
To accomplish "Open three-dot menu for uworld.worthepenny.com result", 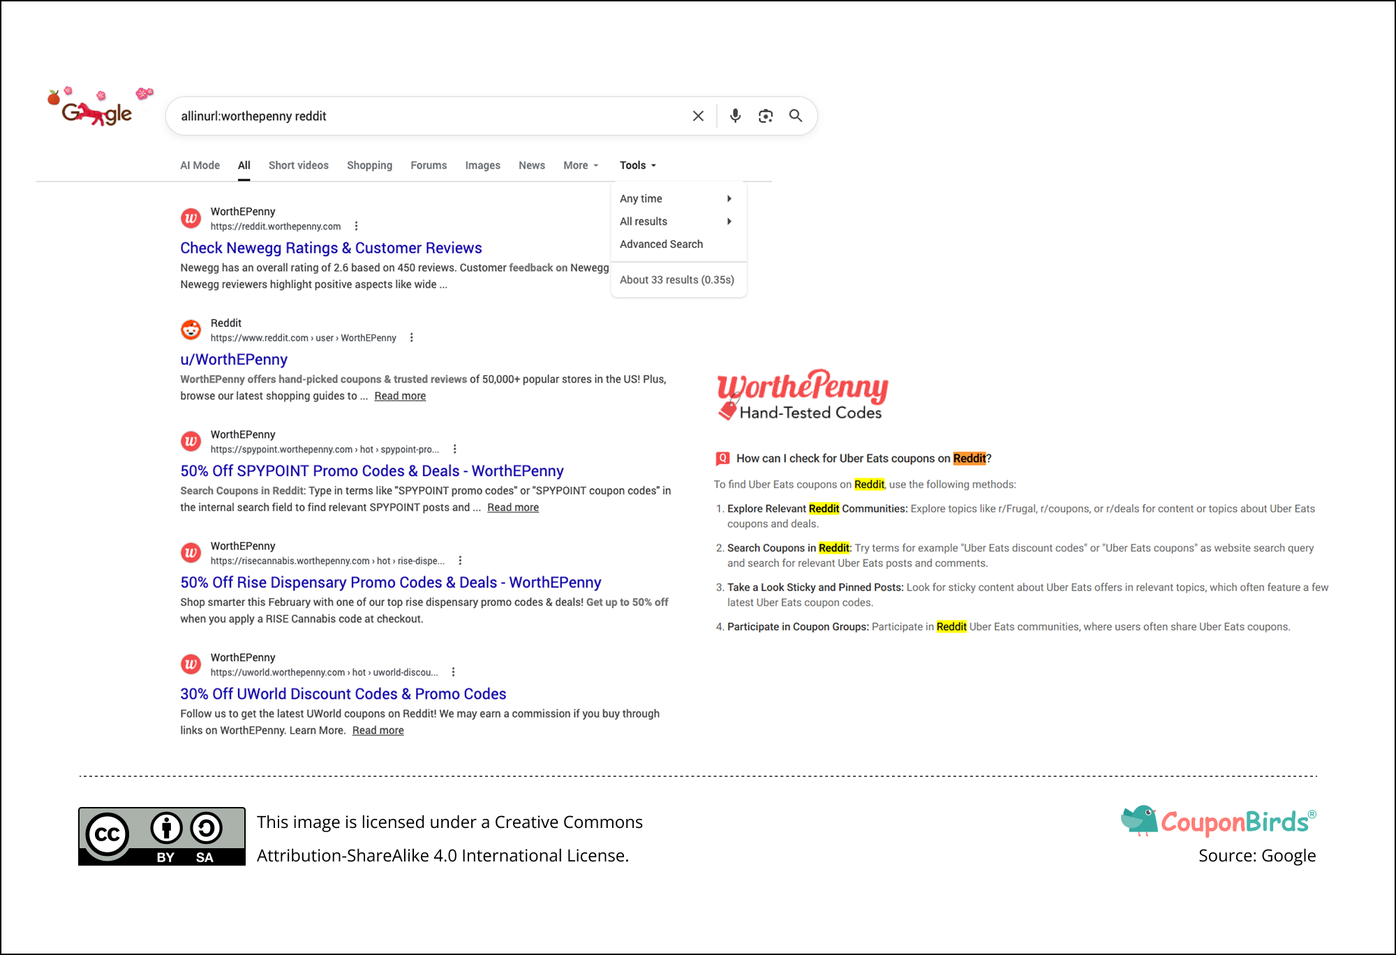I will (454, 672).
